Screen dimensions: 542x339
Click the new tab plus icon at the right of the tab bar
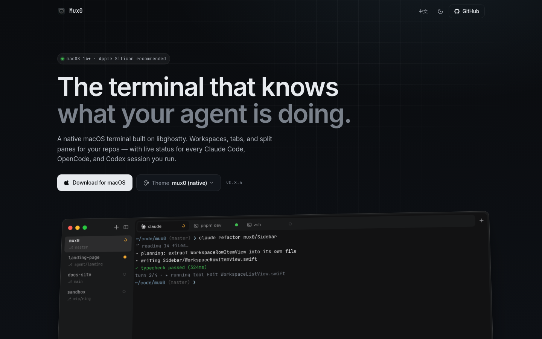(481, 220)
